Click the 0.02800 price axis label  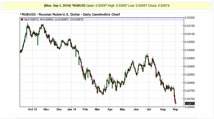(x=190, y=83)
